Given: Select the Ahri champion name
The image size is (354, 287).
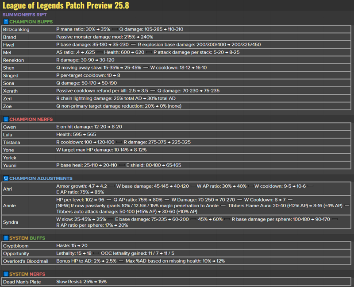Looking at the screenshot, I should coord(7,189).
